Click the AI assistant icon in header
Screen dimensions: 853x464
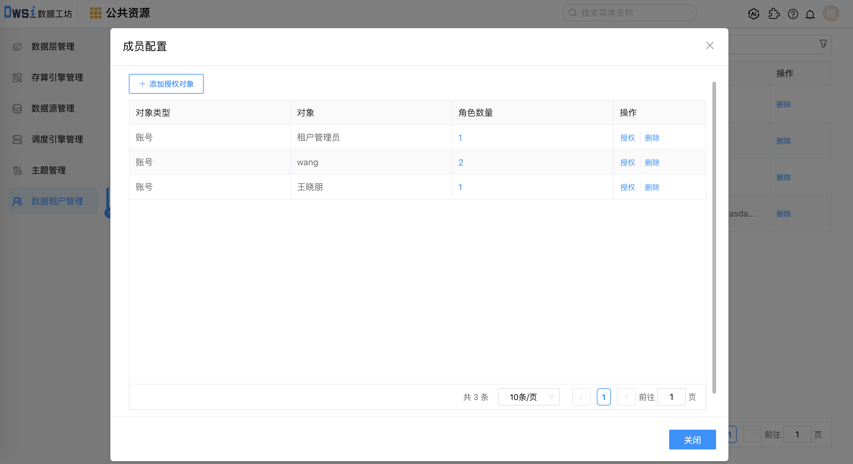coord(754,14)
